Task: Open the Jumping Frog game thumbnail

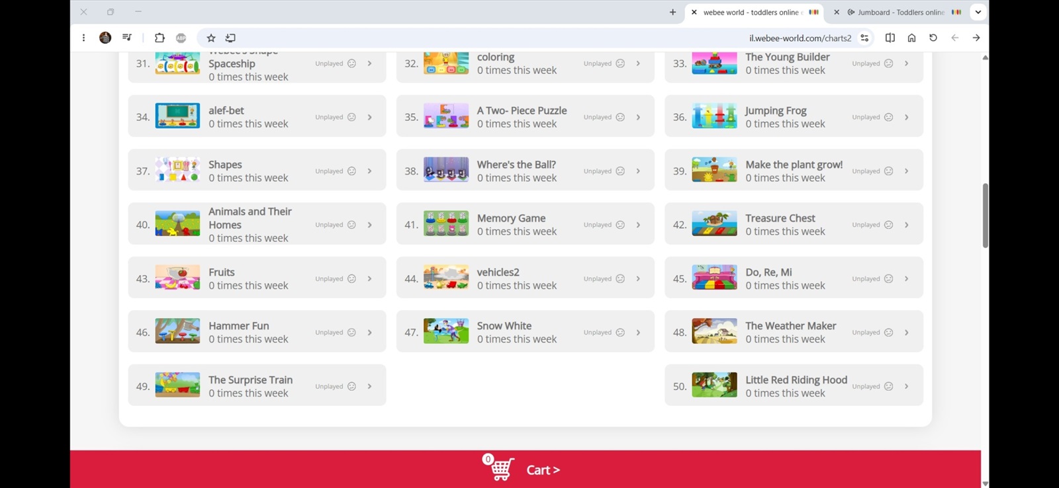Action: click(x=714, y=116)
